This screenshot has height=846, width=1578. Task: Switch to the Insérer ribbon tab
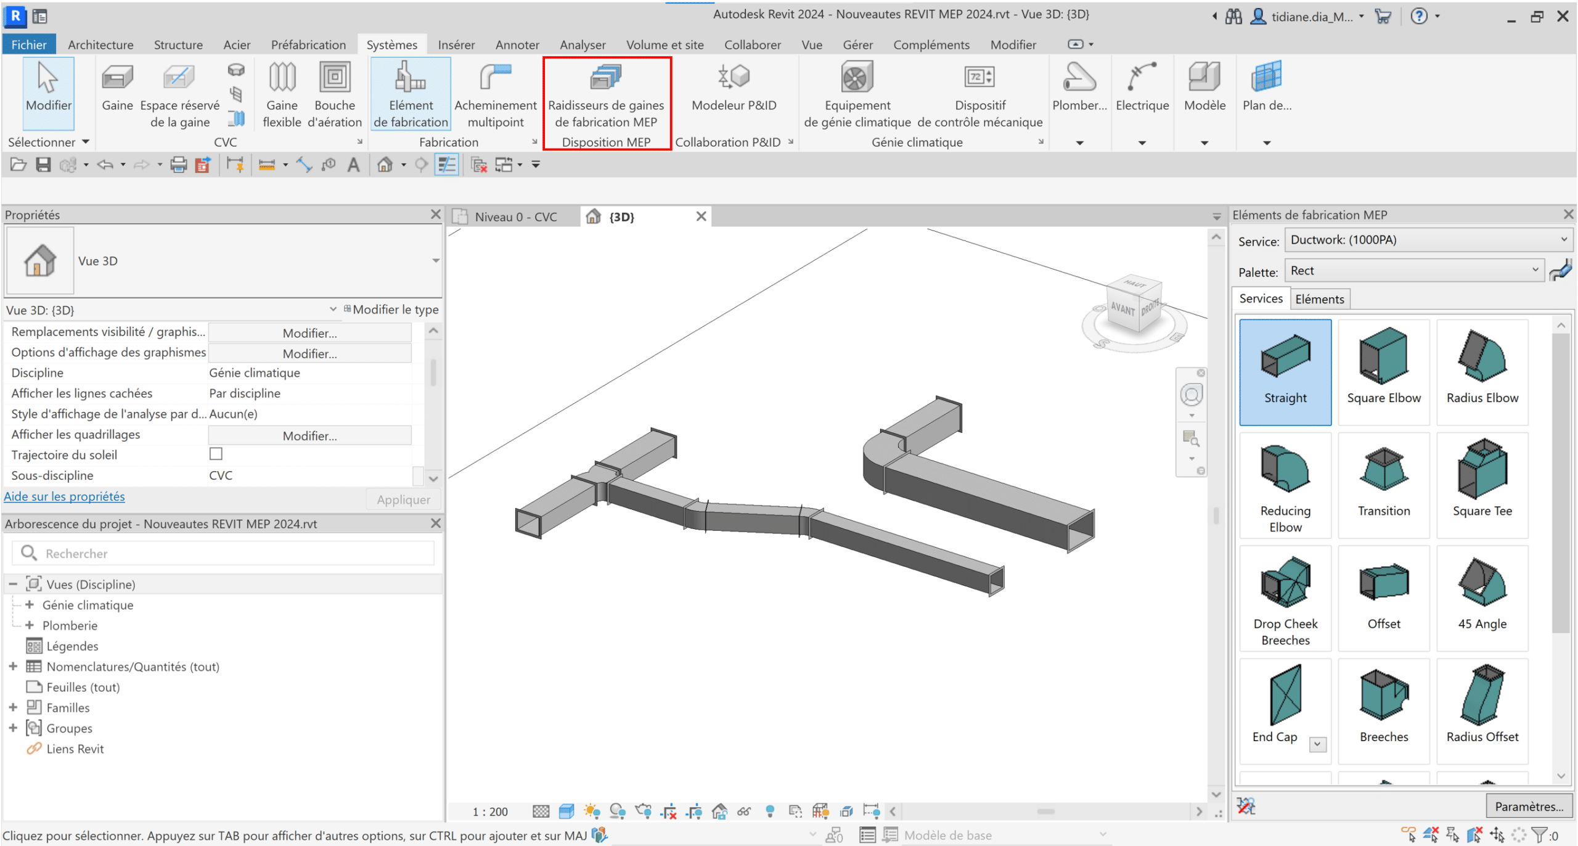(x=456, y=44)
